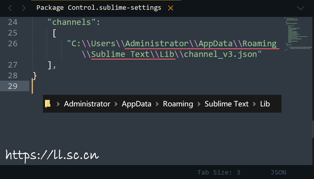Select the Package Control.sublime-settings tab

[99, 8]
